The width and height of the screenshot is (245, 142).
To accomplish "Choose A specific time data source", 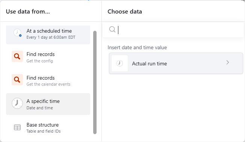I will [x=48, y=104].
